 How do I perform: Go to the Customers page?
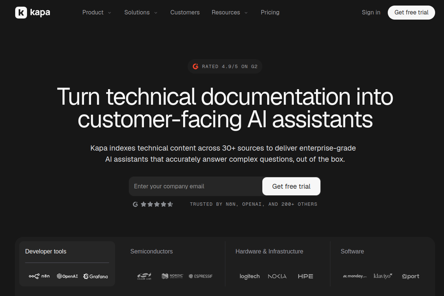tap(185, 13)
